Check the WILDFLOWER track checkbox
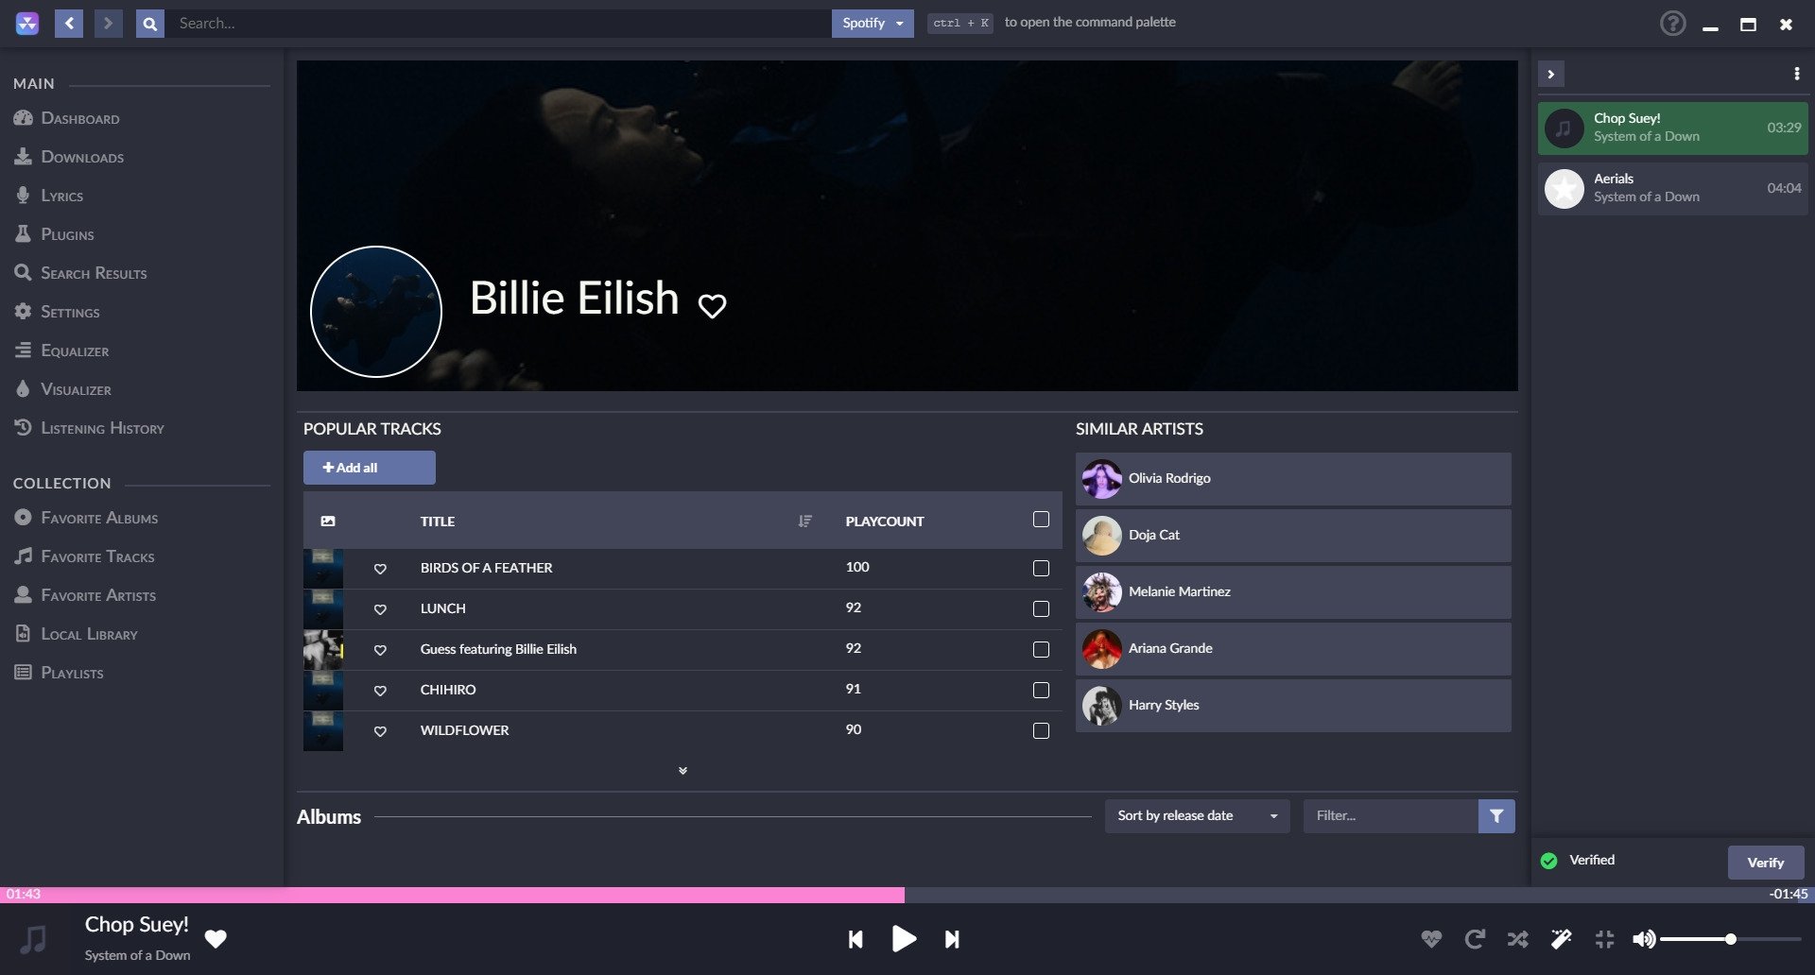The width and height of the screenshot is (1815, 975). 1041,731
